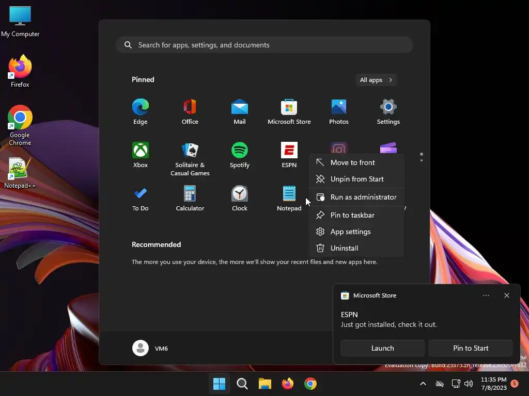Image resolution: width=529 pixels, height=396 pixels.
Task: Open the notification count badge
Action: [515, 383]
